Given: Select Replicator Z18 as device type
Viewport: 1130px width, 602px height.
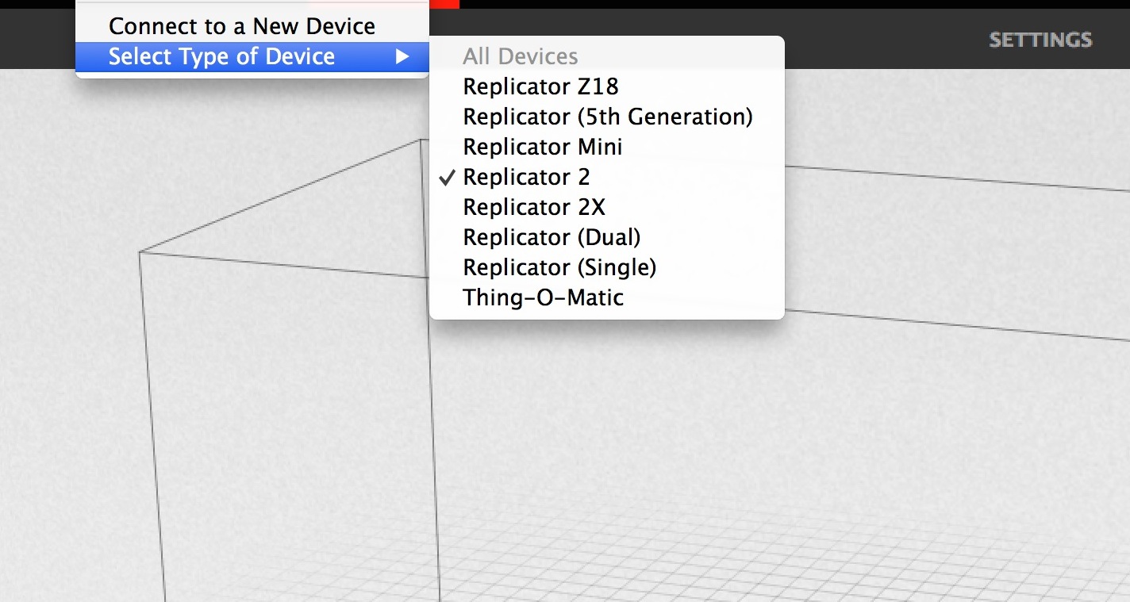Looking at the screenshot, I should [x=540, y=86].
